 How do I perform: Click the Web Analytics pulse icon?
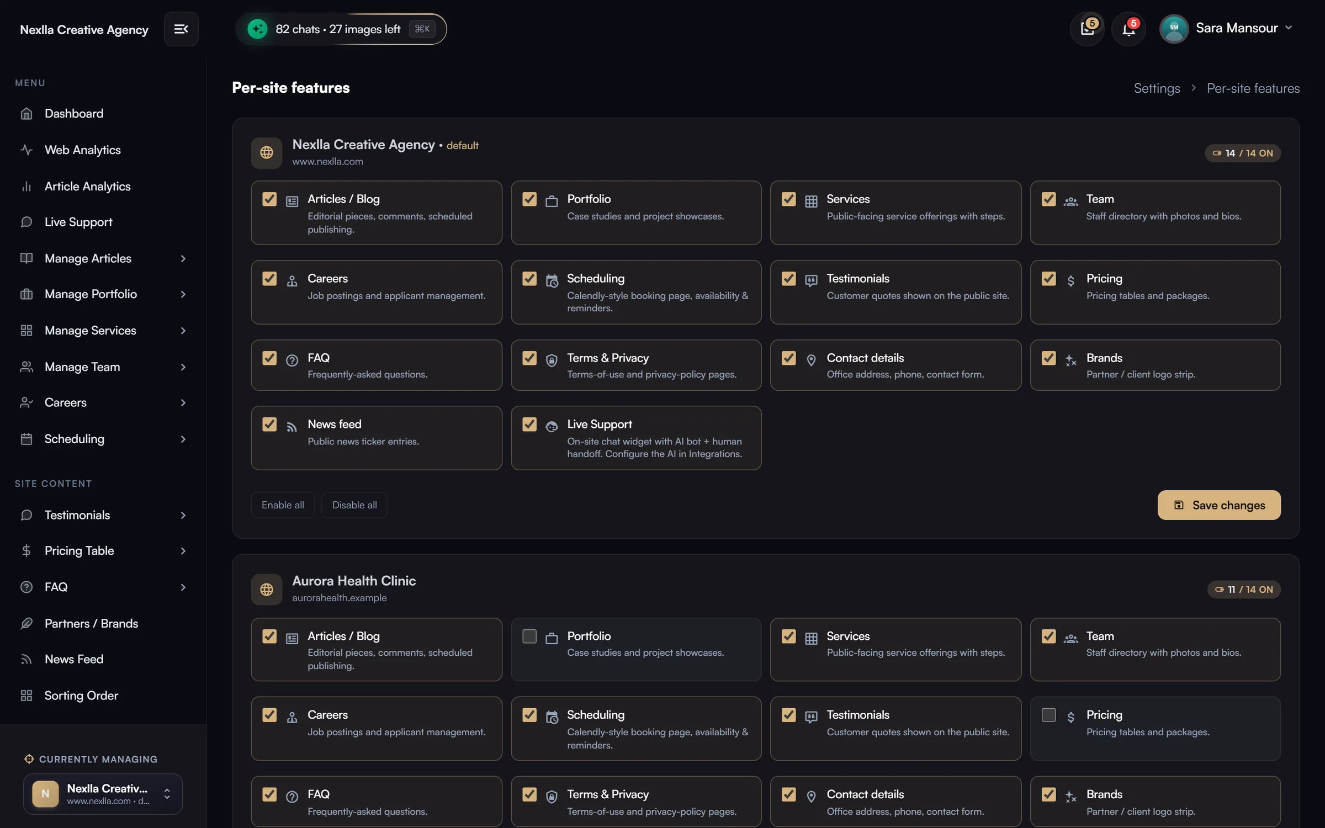click(26, 150)
